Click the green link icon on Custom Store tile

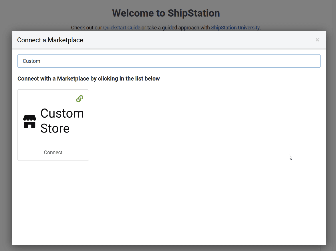pos(79,99)
